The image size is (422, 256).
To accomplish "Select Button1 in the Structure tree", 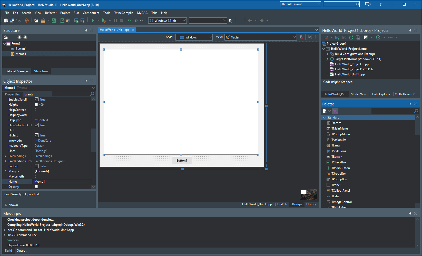I will 21,49.
